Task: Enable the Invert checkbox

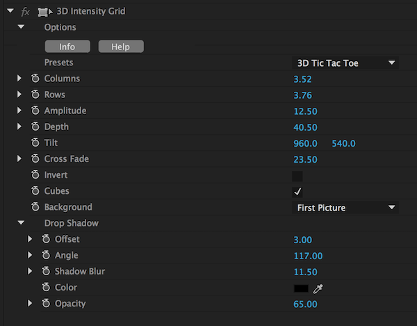Action: tap(297, 176)
